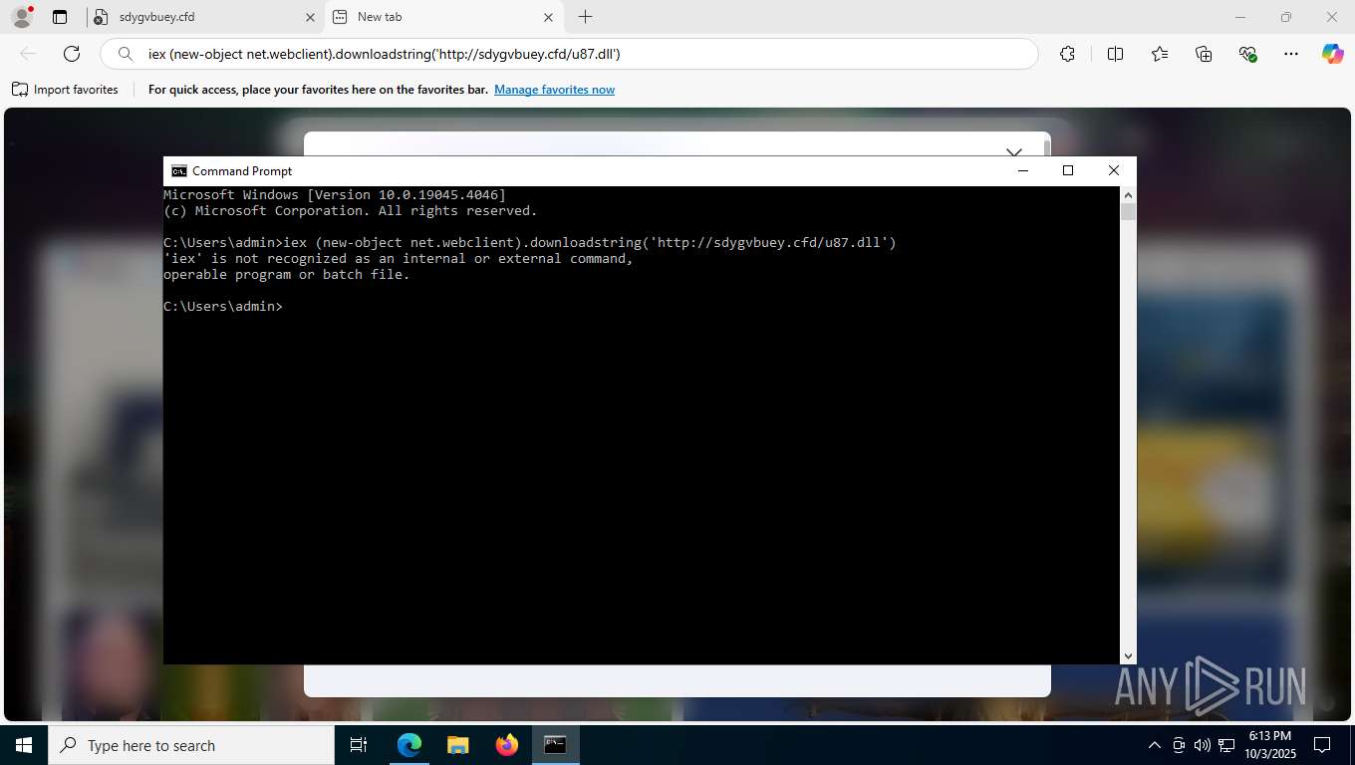This screenshot has width=1355, height=765.
Task: Open the notification center icon
Action: point(1322,745)
